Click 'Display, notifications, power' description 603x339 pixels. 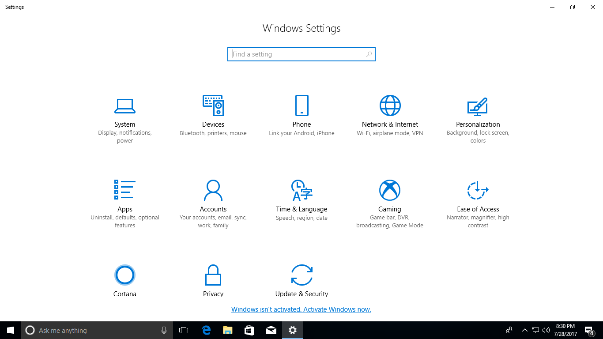(125, 137)
